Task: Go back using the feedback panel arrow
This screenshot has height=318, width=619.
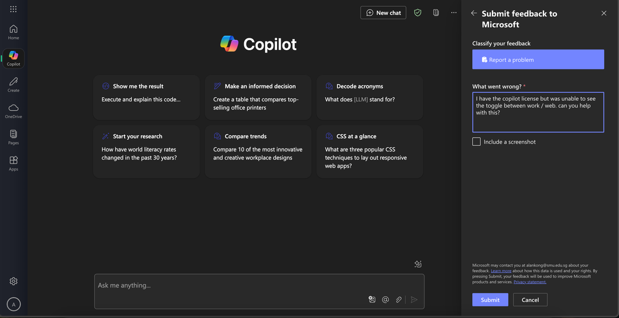Action: click(x=474, y=13)
